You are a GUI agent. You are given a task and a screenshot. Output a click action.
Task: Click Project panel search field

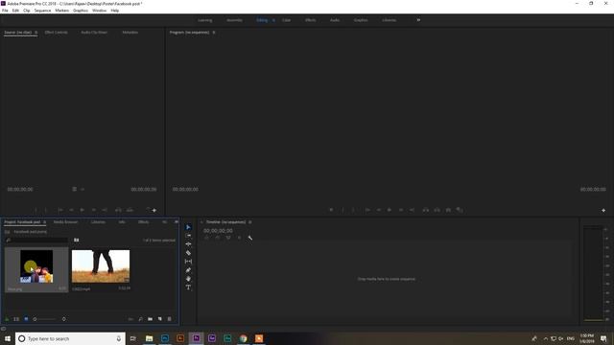click(37, 240)
